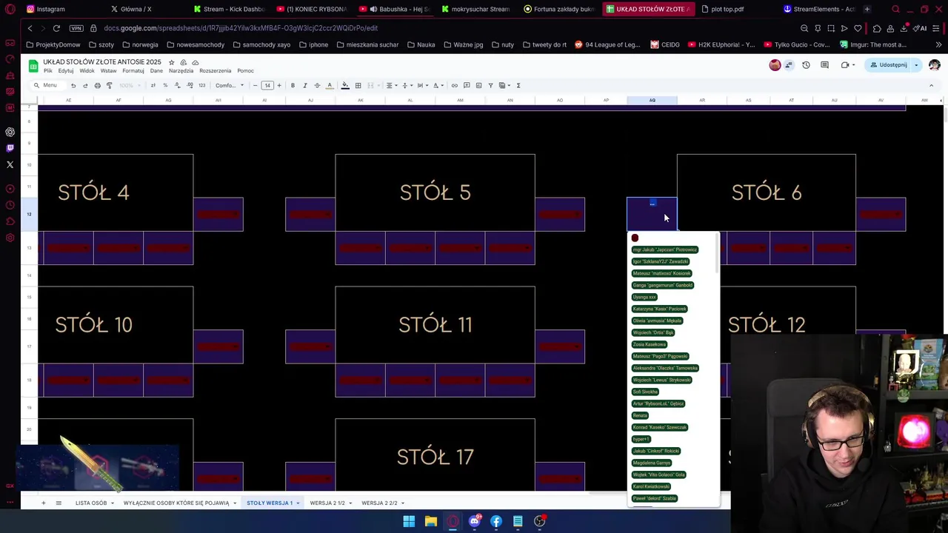The height and width of the screenshot is (533, 948).
Task: Select the paint format roller tool
Action: (109, 85)
